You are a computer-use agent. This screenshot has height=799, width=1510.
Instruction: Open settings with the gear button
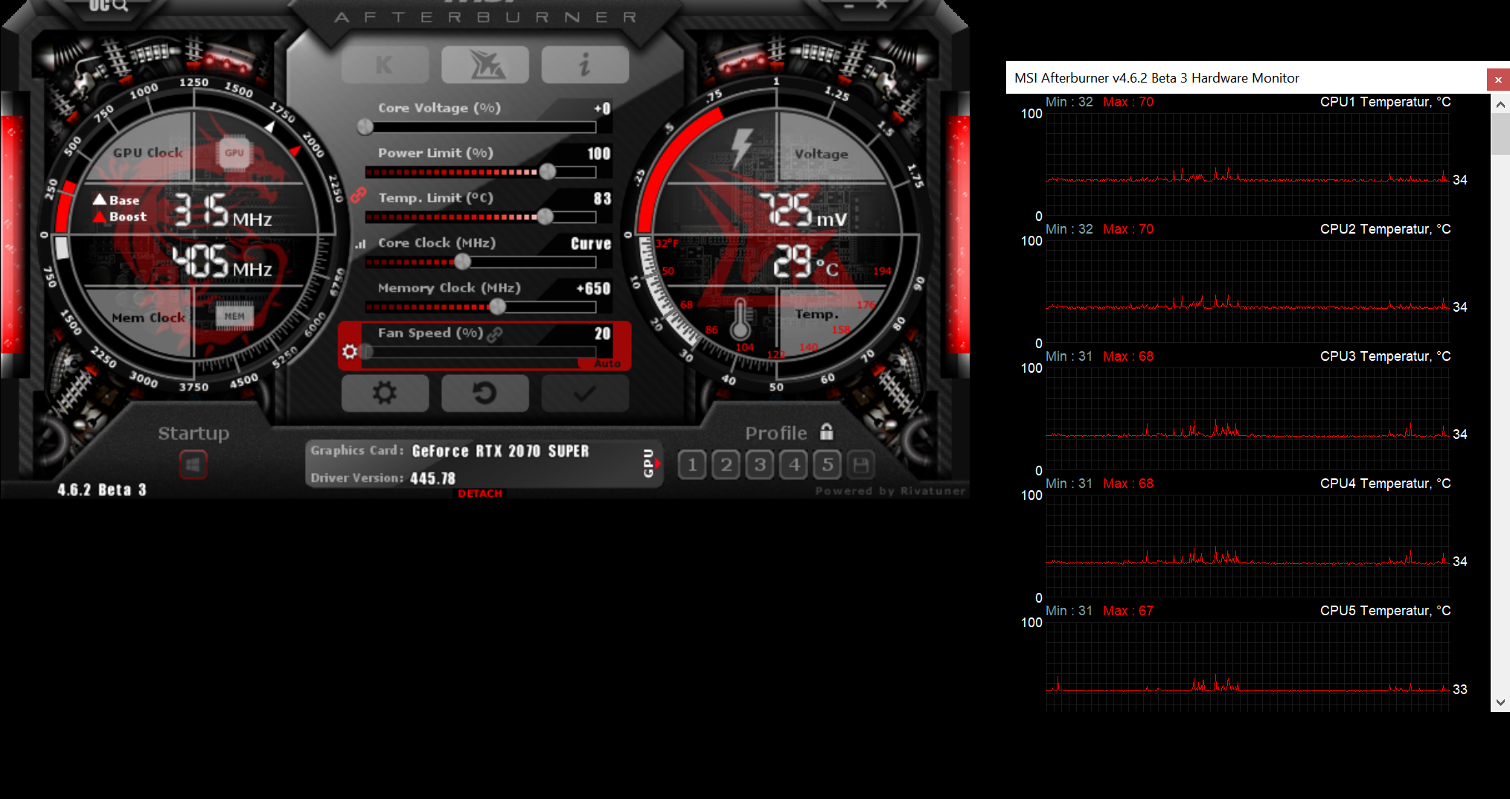point(385,393)
